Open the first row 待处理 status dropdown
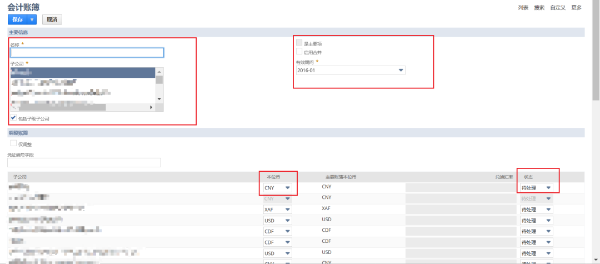600x264 pixels. (x=537, y=188)
